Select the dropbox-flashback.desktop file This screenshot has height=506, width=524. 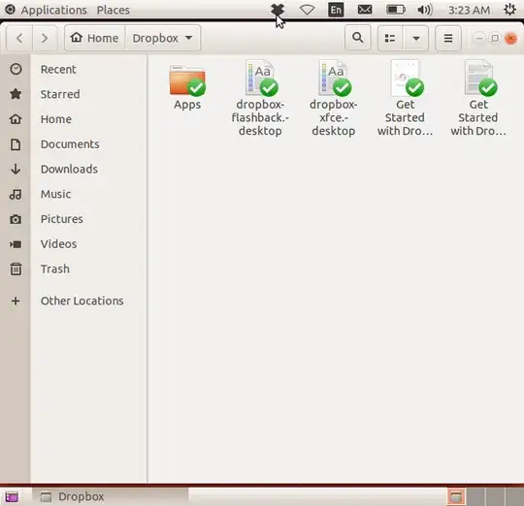(260, 98)
